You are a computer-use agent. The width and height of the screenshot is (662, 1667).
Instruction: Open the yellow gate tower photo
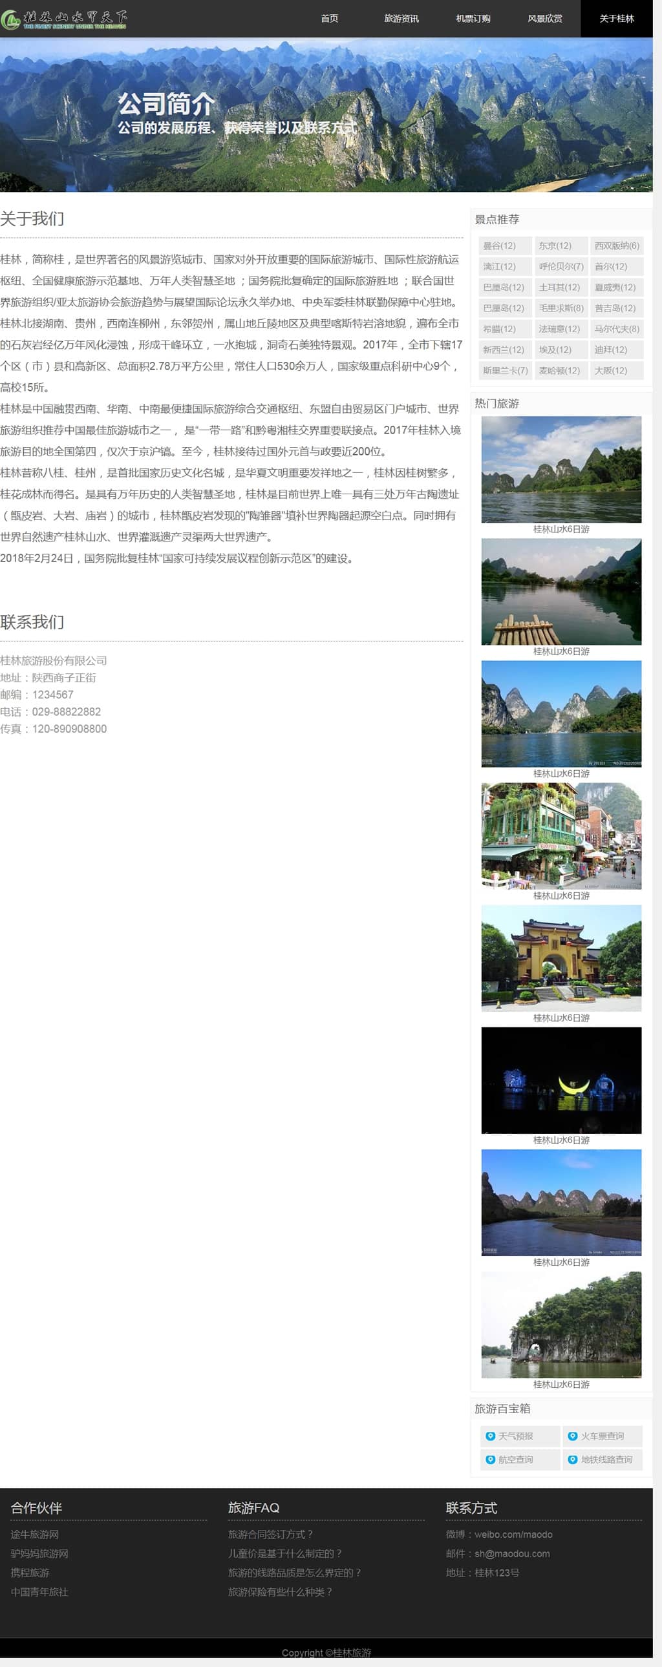(x=561, y=958)
